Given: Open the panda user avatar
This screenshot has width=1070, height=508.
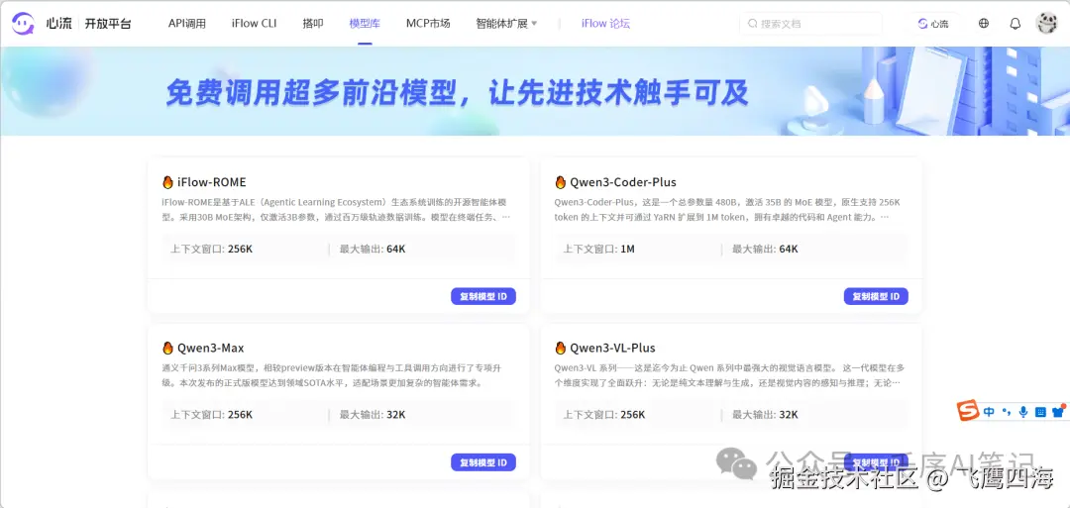Looking at the screenshot, I should (1046, 23).
